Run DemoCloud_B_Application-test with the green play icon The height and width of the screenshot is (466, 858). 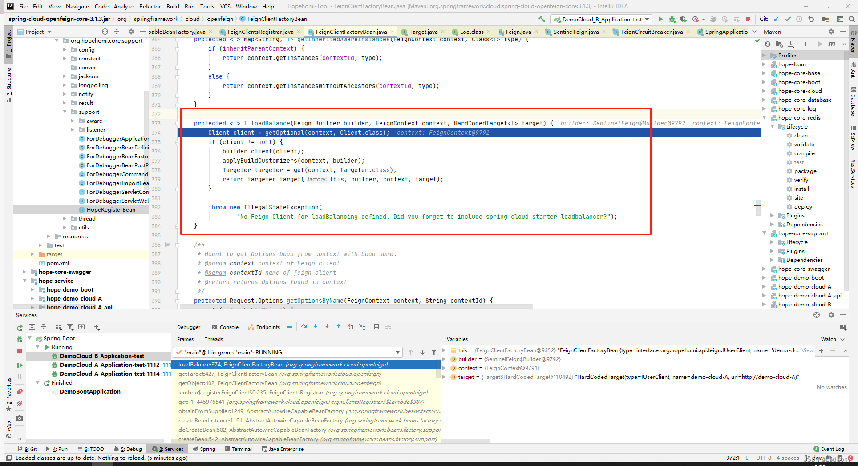660,19
